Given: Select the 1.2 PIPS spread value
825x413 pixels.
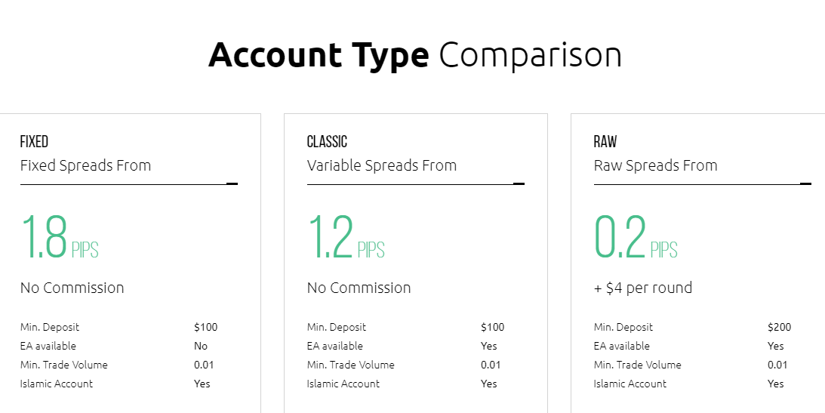Looking at the screenshot, I should point(346,237).
